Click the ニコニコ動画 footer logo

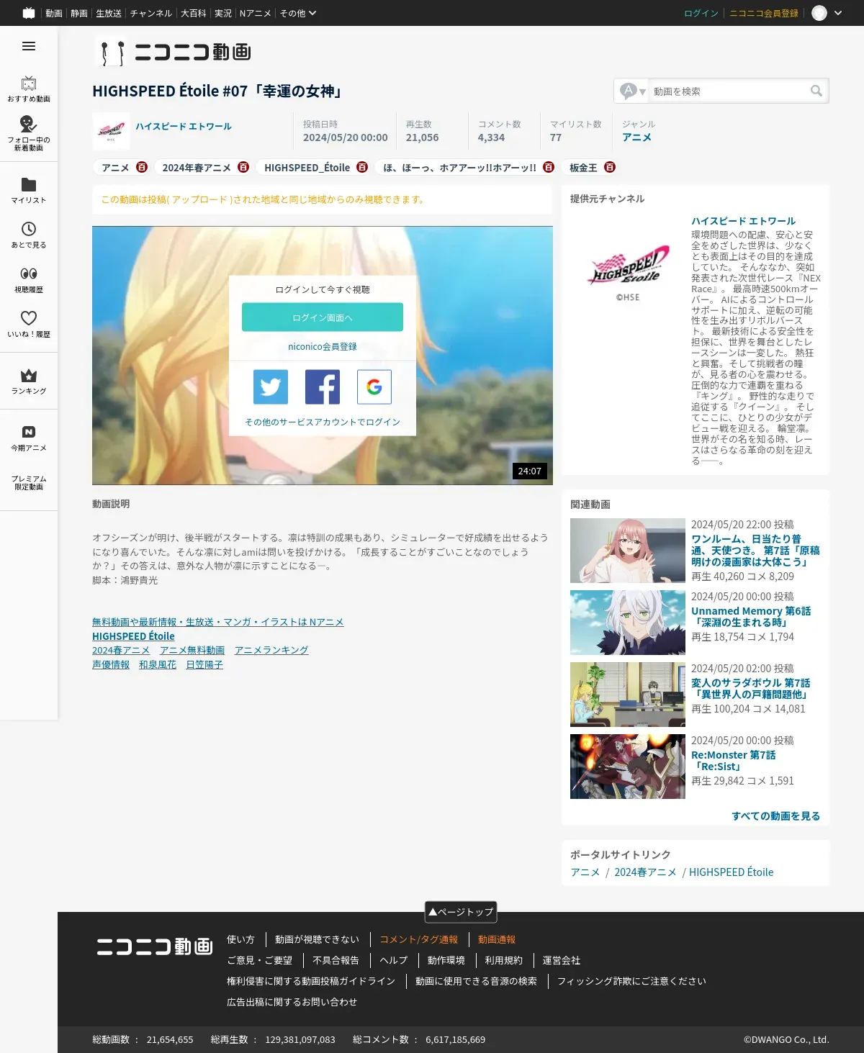click(x=155, y=946)
